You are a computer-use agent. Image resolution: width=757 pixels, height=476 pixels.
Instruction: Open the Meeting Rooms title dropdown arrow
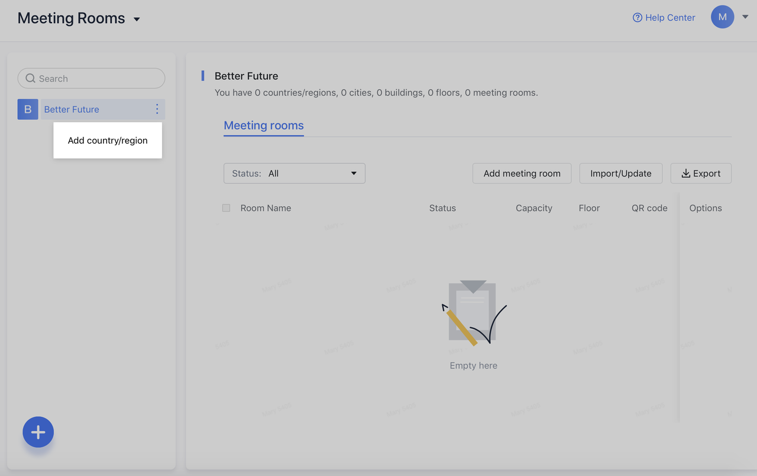click(137, 19)
